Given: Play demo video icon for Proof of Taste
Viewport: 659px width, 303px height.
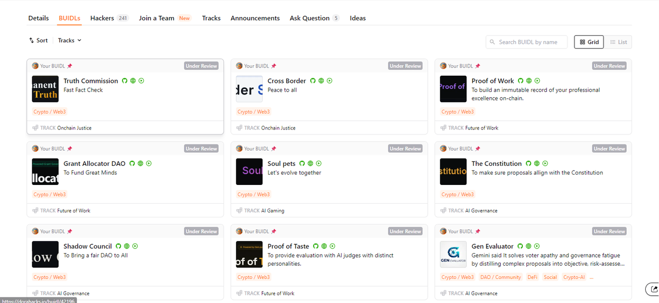Looking at the screenshot, I should [x=332, y=246].
